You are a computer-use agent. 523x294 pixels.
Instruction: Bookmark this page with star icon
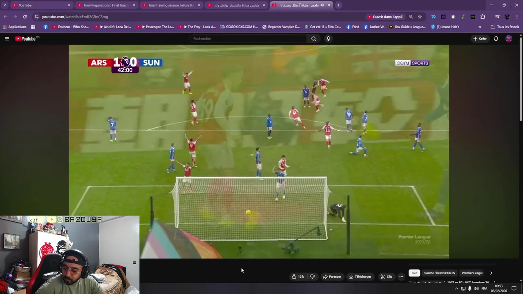coord(420,17)
